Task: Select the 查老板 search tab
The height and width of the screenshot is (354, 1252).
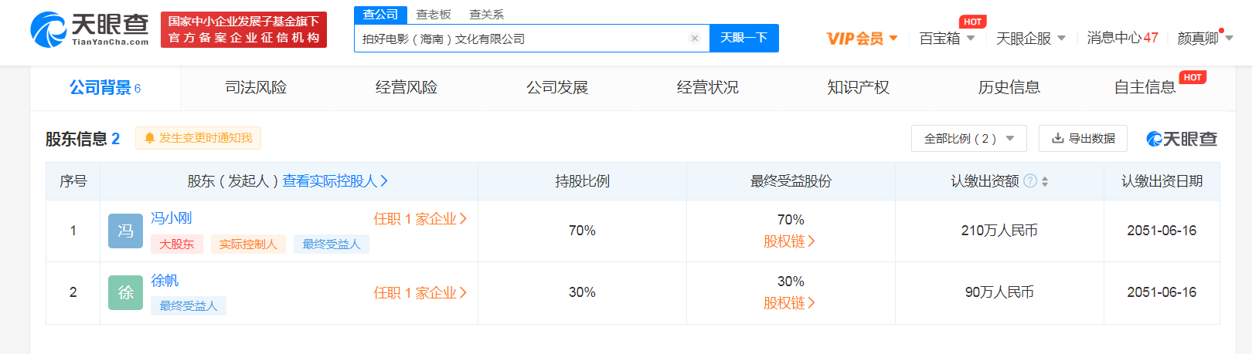Action: click(x=433, y=15)
